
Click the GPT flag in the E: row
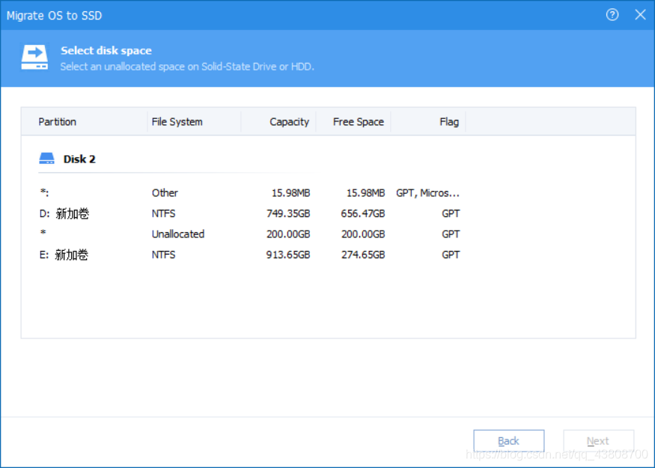point(451,255)
